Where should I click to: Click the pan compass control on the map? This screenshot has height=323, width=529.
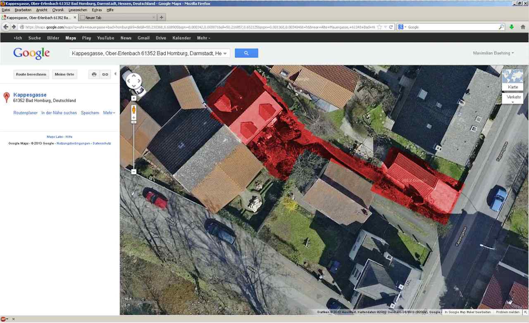coord(134,81)
